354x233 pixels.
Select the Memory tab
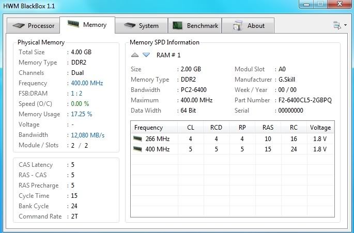coord(87,25)
